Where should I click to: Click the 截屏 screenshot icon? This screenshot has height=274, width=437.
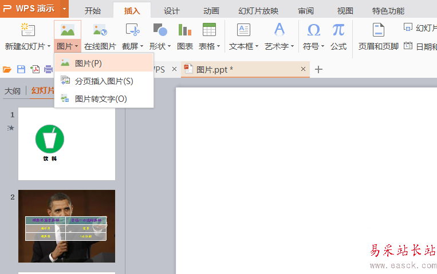point(132,30)
